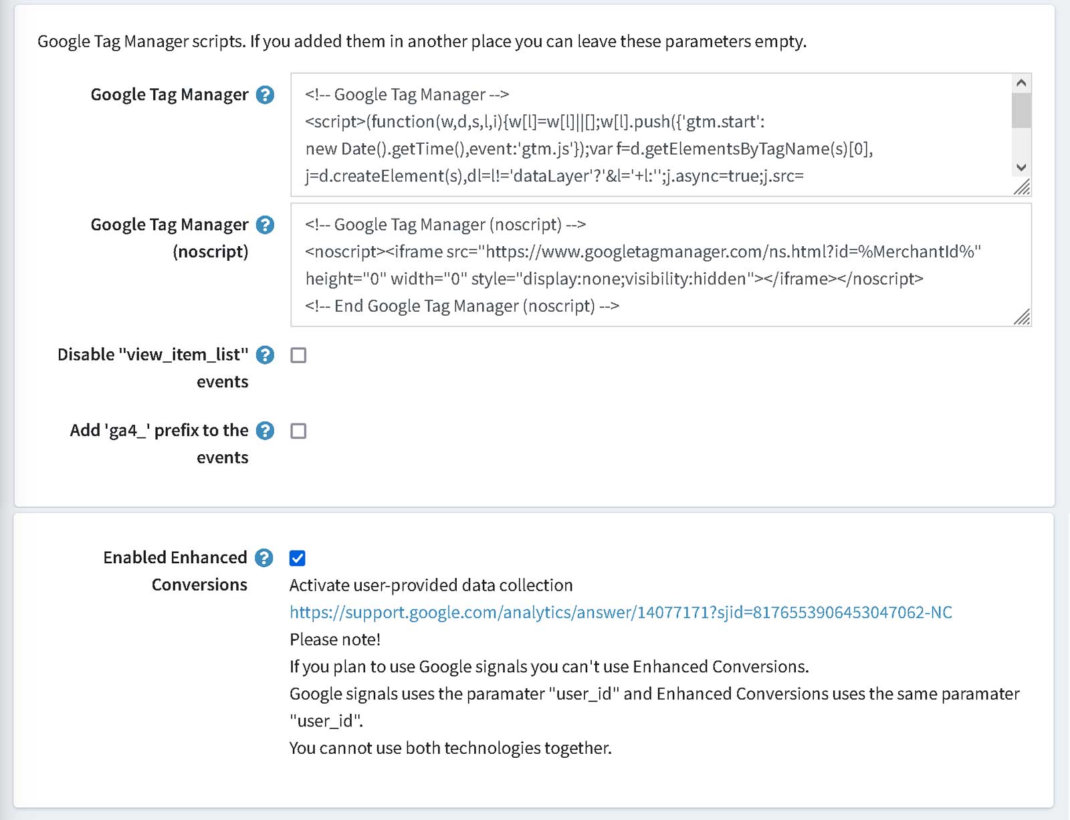Screen dimensions: 1070x820
Task: Click scroll up arrow in GTM script textarea
Action: (x=1021, y=83)
